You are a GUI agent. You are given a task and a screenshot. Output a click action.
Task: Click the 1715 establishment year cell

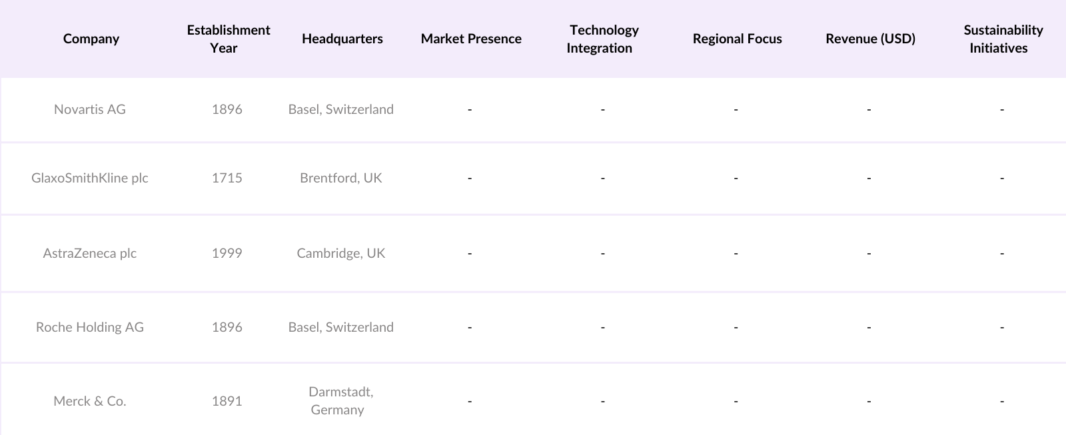point(227,178)
